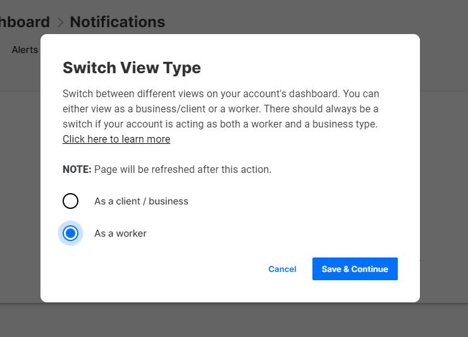The width and height of the screenshot is (468, 337).
Task: Click the "Page will be refreshed" note text
Action: 183,169
